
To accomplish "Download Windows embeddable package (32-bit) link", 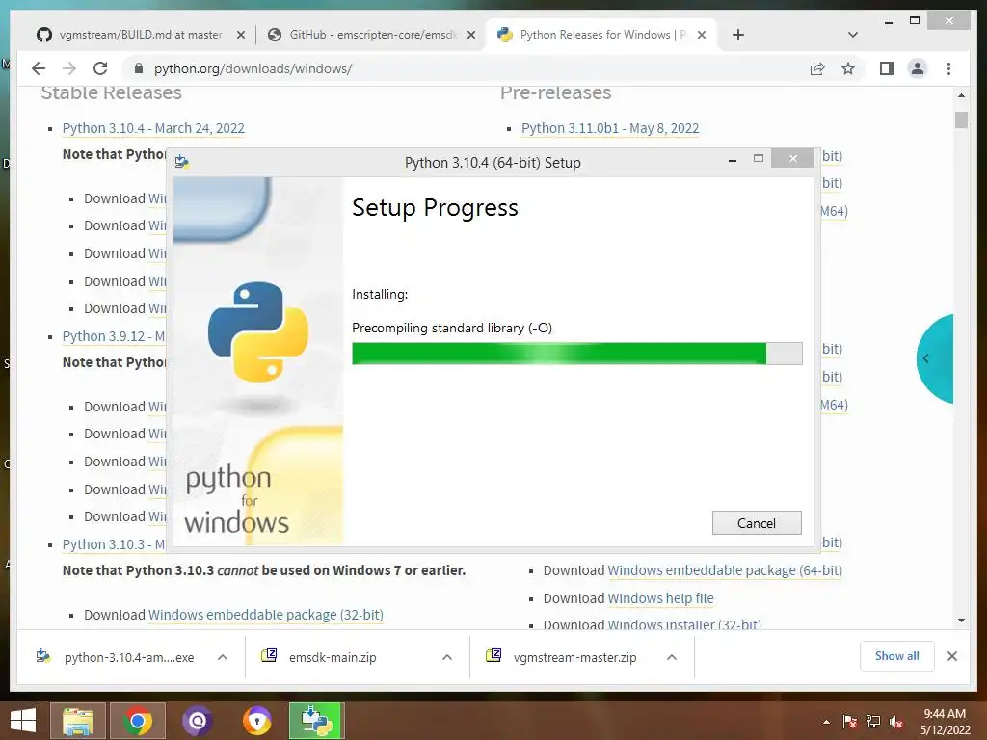I will point(266,615).
